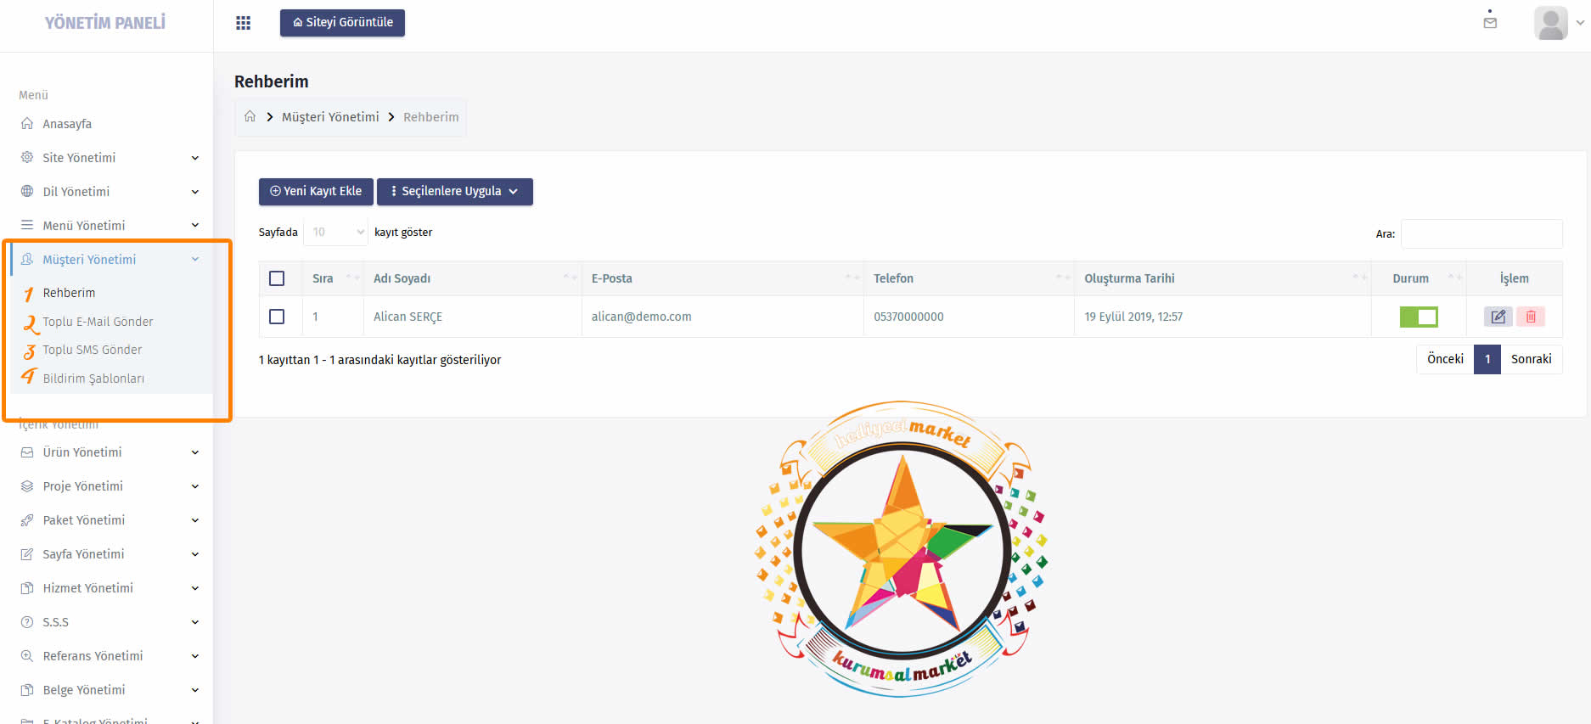Image resolution: width=1591 pixels, height=724 pixels.
Task: Click the Dil Yönetimi globe icon
Action: point(27,191)
